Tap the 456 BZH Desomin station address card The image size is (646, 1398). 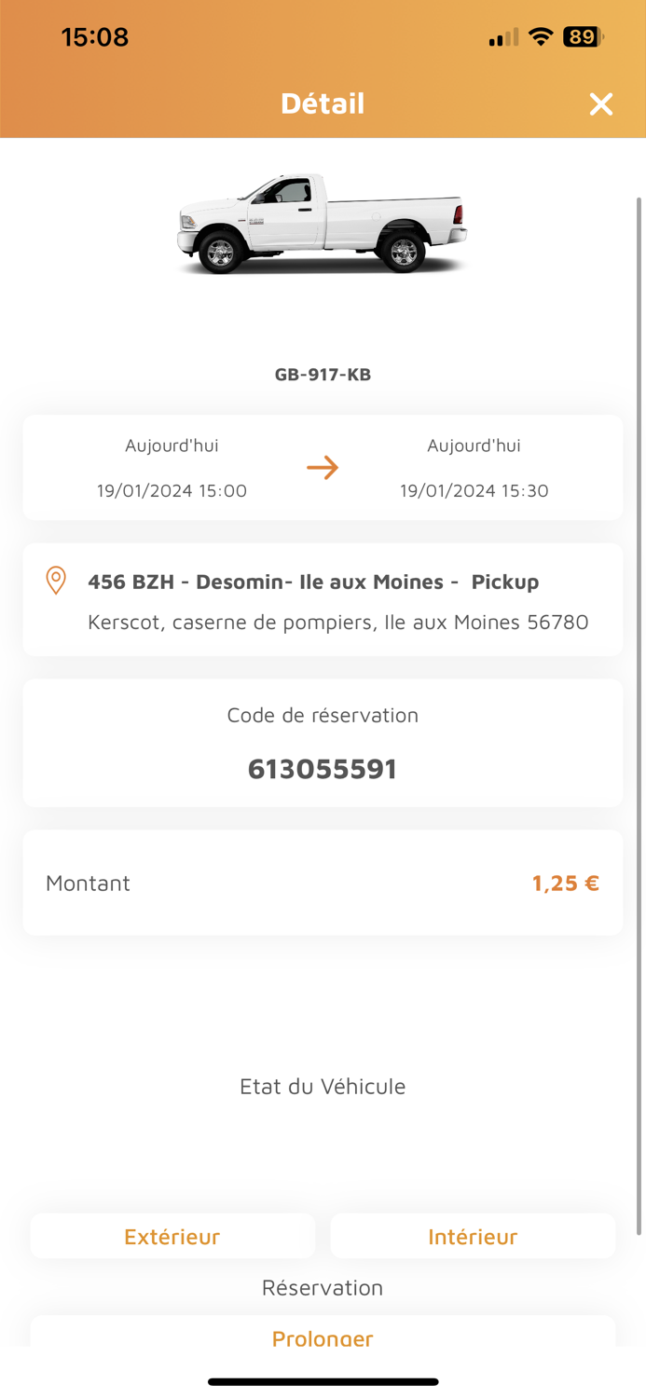[x=323, y=599]
